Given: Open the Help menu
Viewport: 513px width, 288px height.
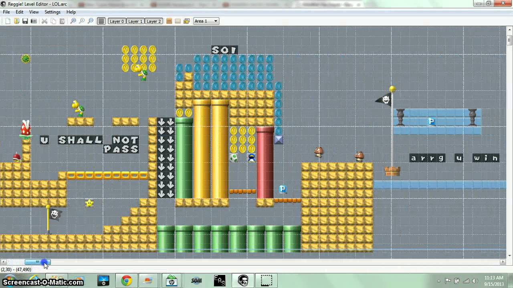Looking at the screenshot, I should point(71,12).
